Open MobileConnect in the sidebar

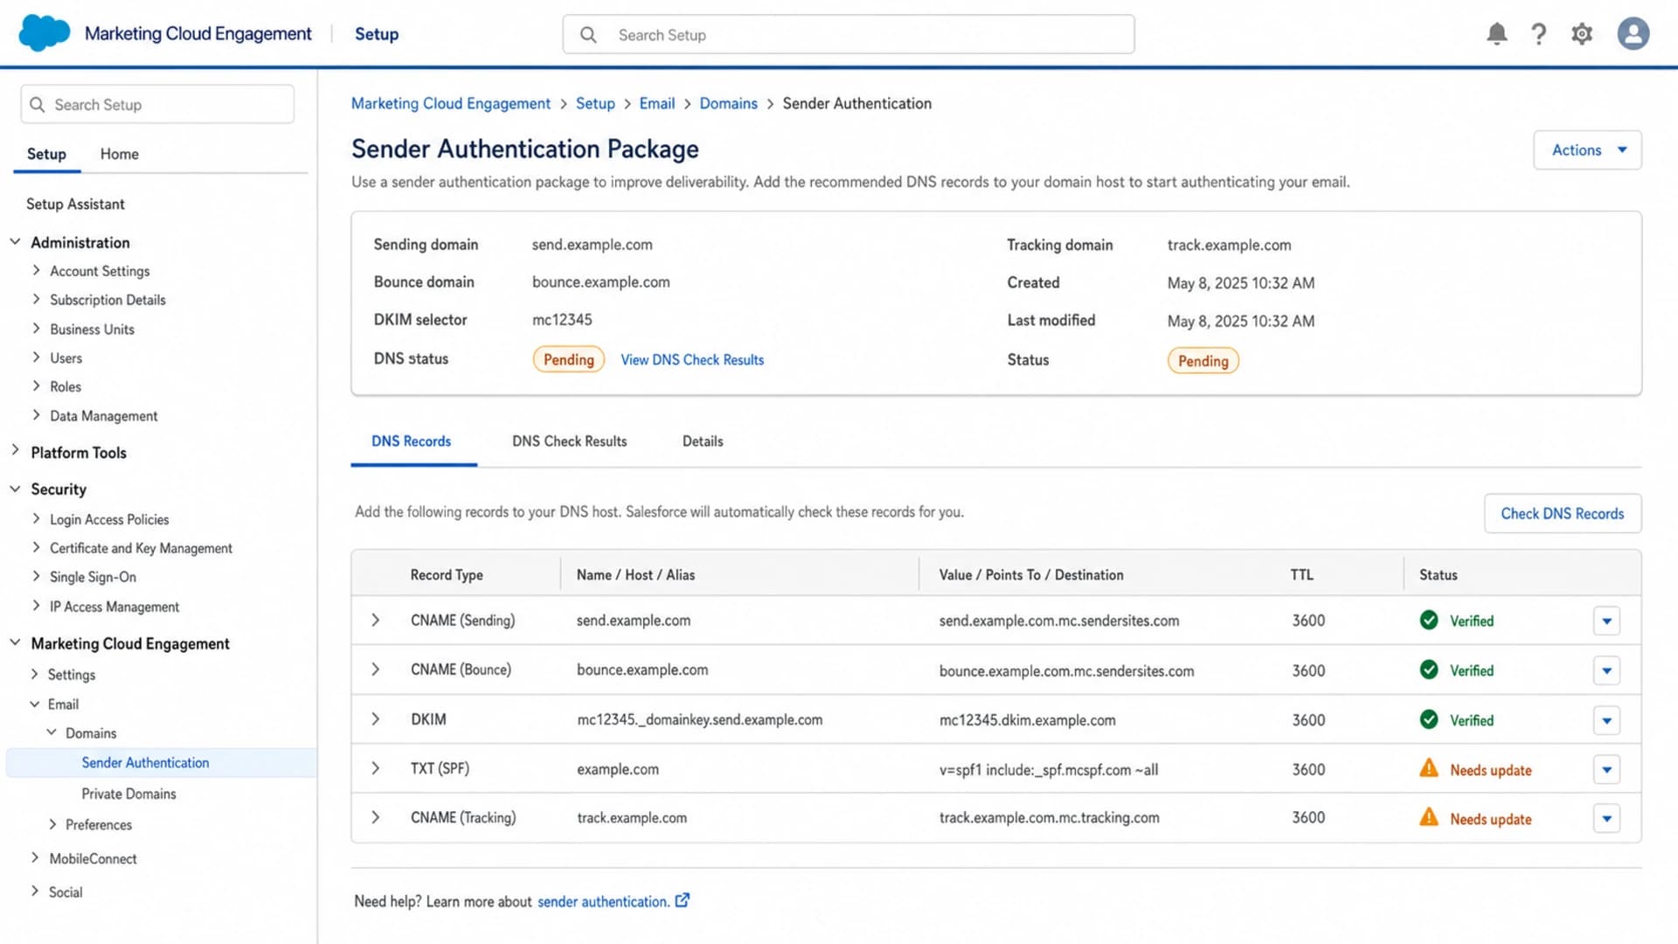click(93, 859)
